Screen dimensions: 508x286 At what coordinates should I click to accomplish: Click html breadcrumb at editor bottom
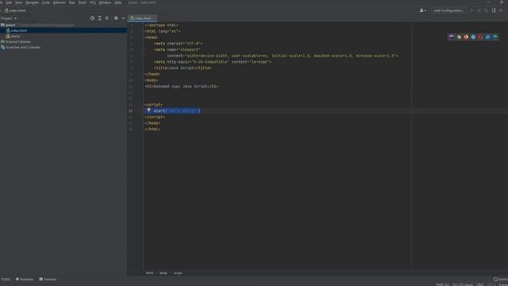149,273
